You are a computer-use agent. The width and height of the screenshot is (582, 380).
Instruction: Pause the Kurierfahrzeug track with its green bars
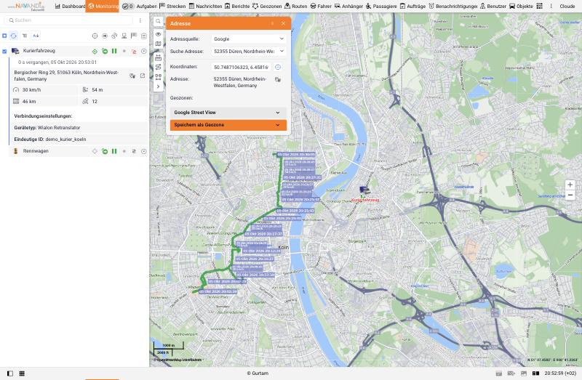click(x=114, y=51)
